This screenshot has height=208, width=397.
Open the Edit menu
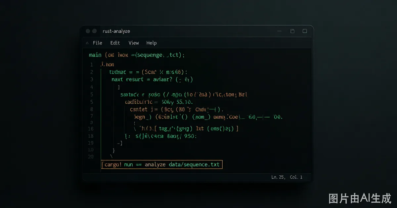coord(115,43)
